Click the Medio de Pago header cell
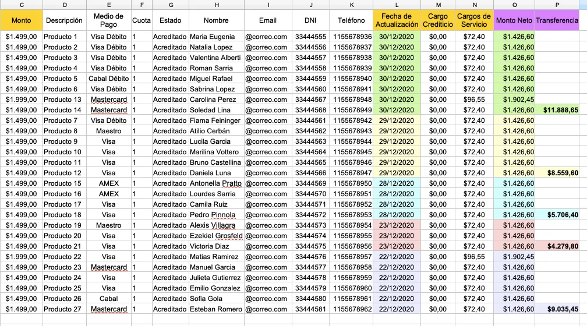The image size is (587, 326). 108,20
